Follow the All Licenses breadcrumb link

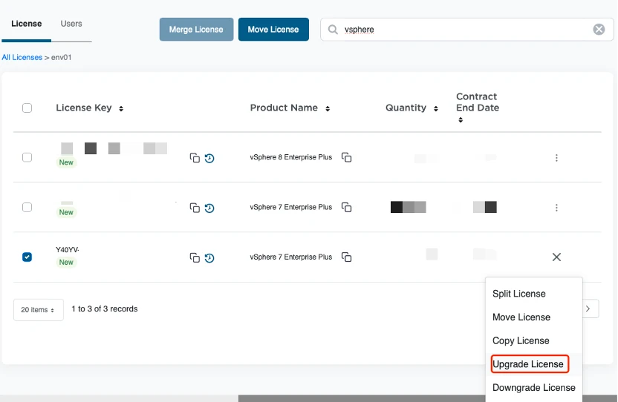tap(22, 57)
